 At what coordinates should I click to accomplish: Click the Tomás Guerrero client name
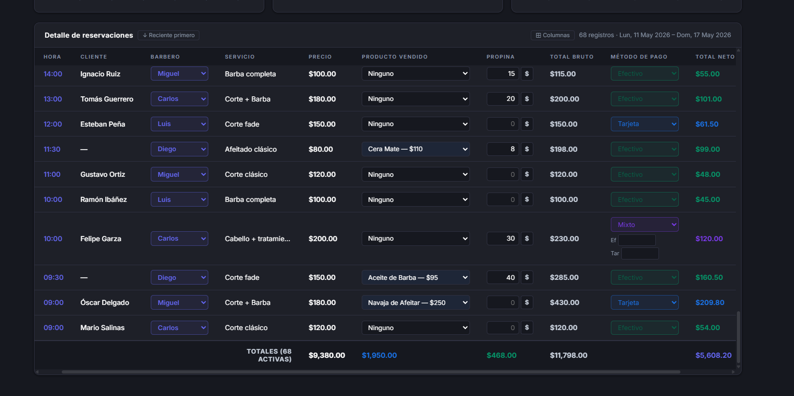tap(107, 99)
